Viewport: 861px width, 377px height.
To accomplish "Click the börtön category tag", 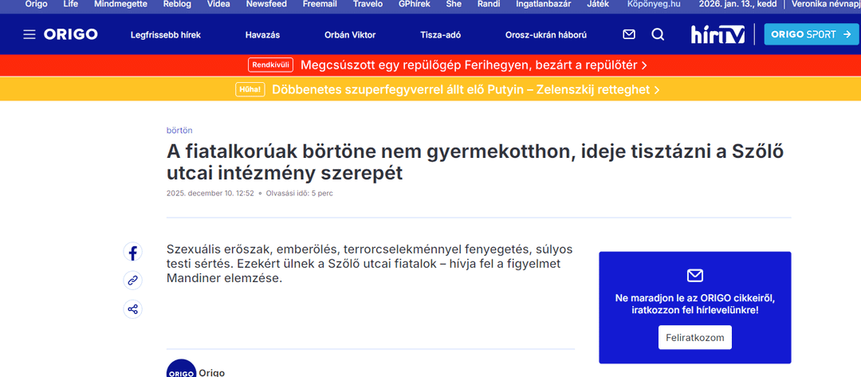I will 179,130.
